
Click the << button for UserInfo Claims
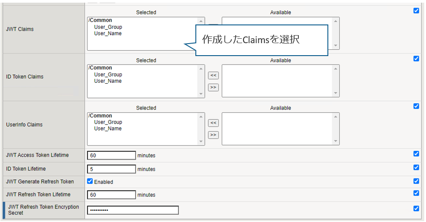coord(213,123)
